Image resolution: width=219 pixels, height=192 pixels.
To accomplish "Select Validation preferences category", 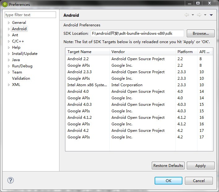I will (21, 78).
